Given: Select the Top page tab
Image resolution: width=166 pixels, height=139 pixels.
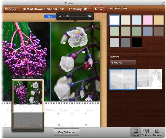Looking at the screenshot, I should point(50,17).
